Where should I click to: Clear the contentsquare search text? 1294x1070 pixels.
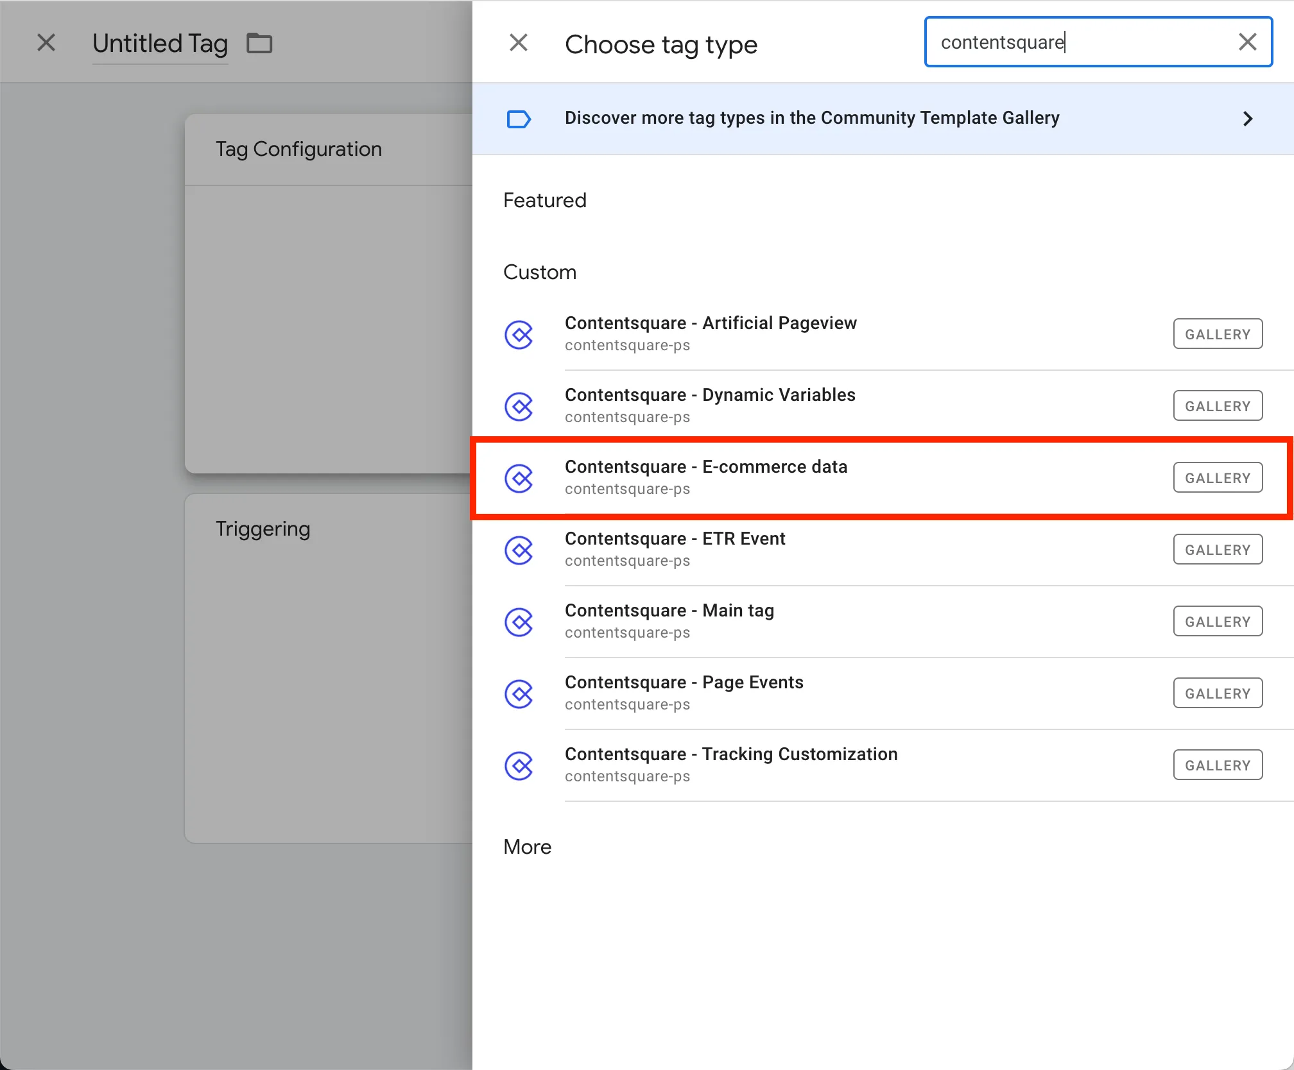1247,42
